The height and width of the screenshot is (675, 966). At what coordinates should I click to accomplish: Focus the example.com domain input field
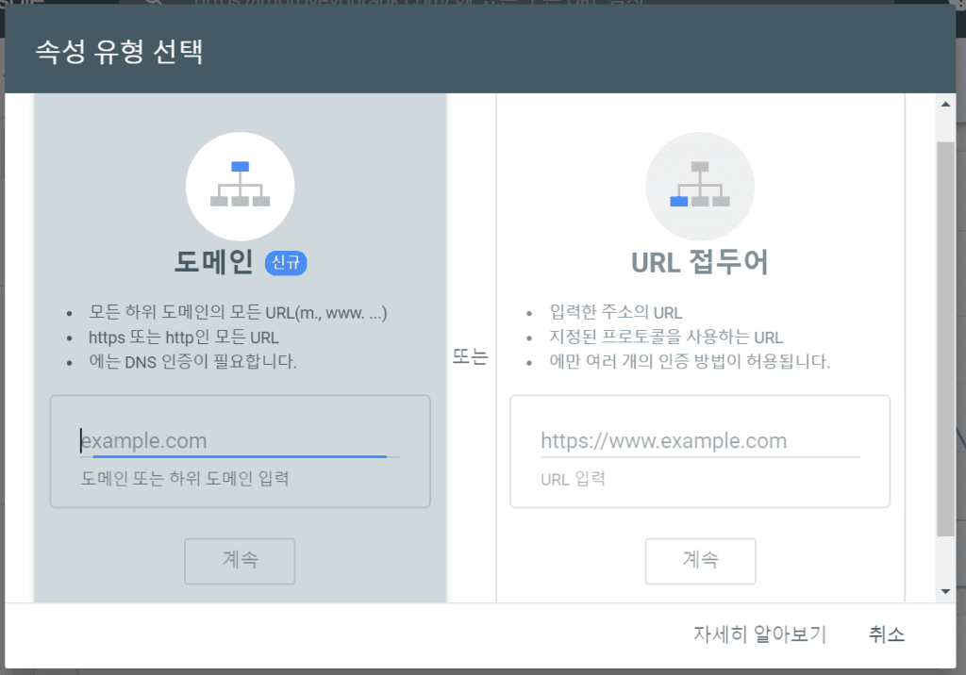[x=240, y=441]
